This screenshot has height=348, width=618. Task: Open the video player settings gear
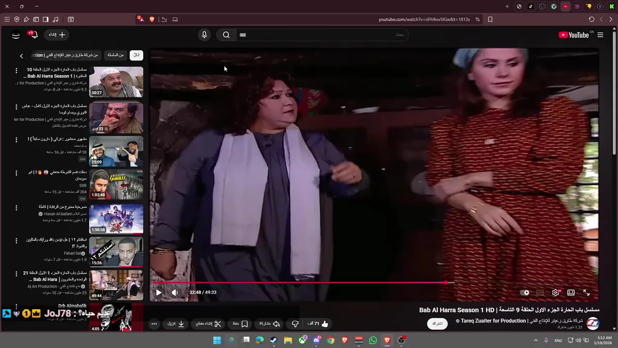coord(556,292)
